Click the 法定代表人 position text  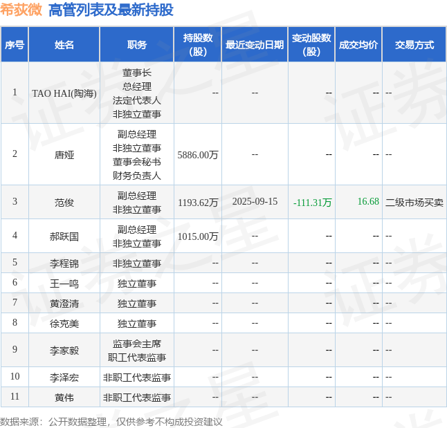point(137,100)
